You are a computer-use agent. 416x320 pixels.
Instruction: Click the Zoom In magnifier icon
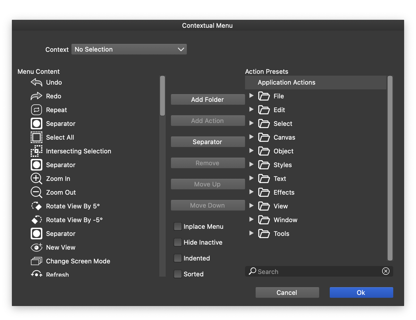[36, 179]
